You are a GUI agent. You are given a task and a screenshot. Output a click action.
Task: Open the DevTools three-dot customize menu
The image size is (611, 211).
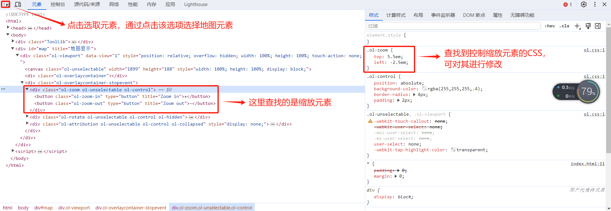(595, 4)
